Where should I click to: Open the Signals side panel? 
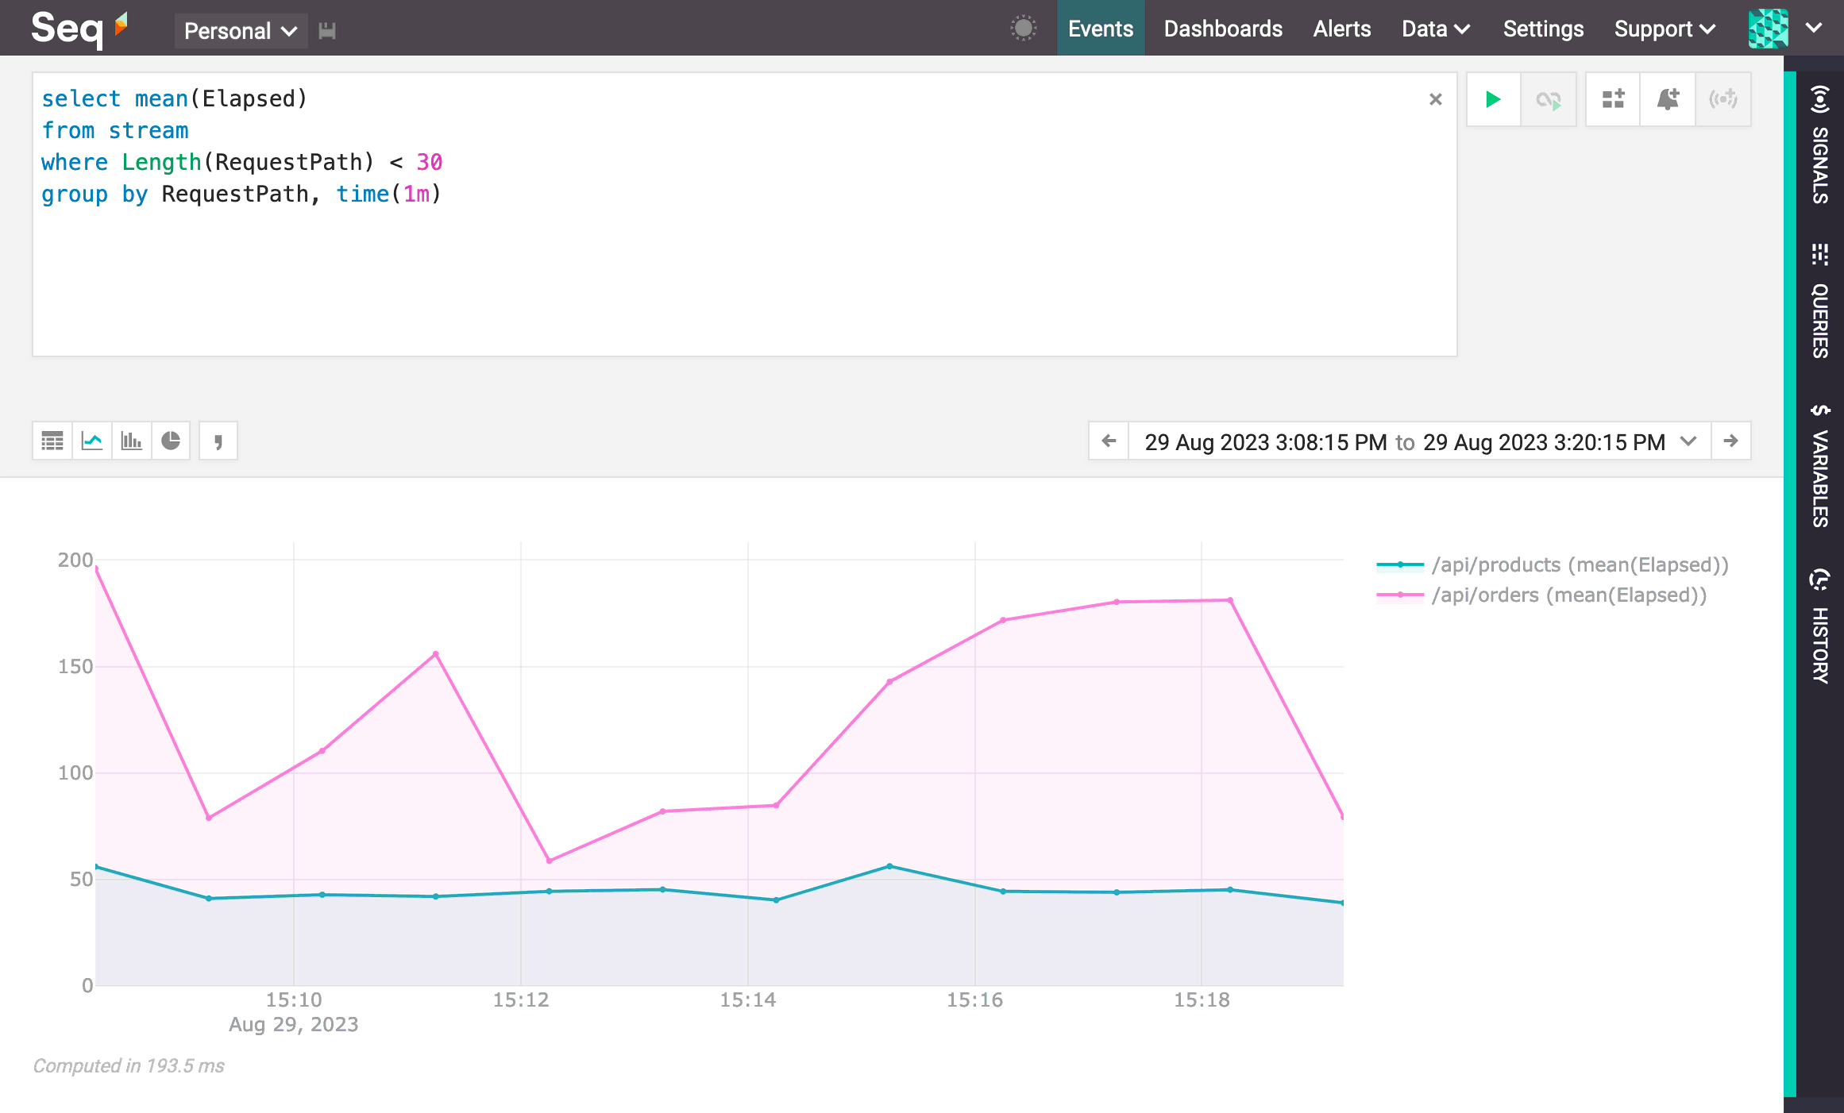pos(1820,144)
